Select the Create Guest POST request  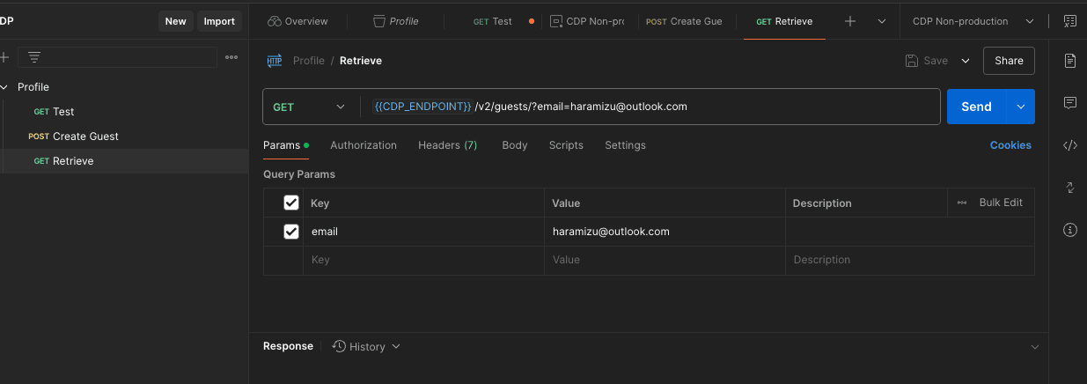coord(85,137)
